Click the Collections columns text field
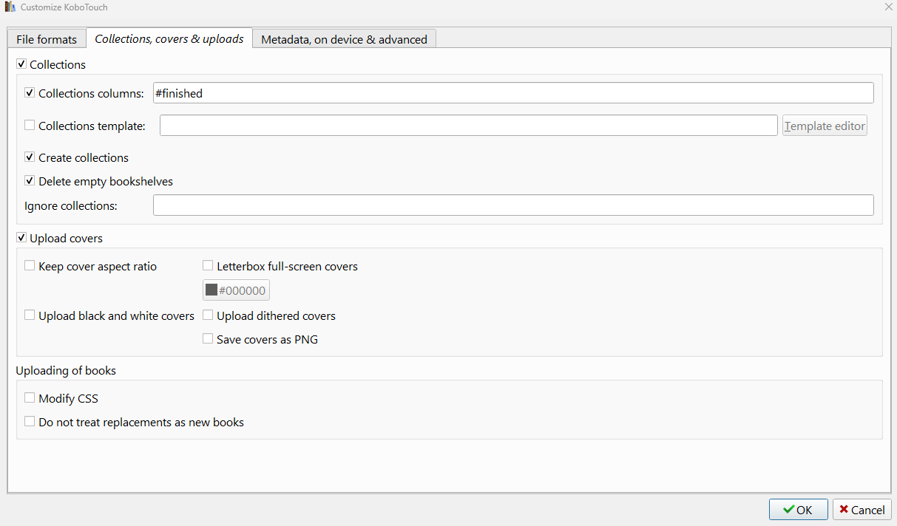 (513, 93)
